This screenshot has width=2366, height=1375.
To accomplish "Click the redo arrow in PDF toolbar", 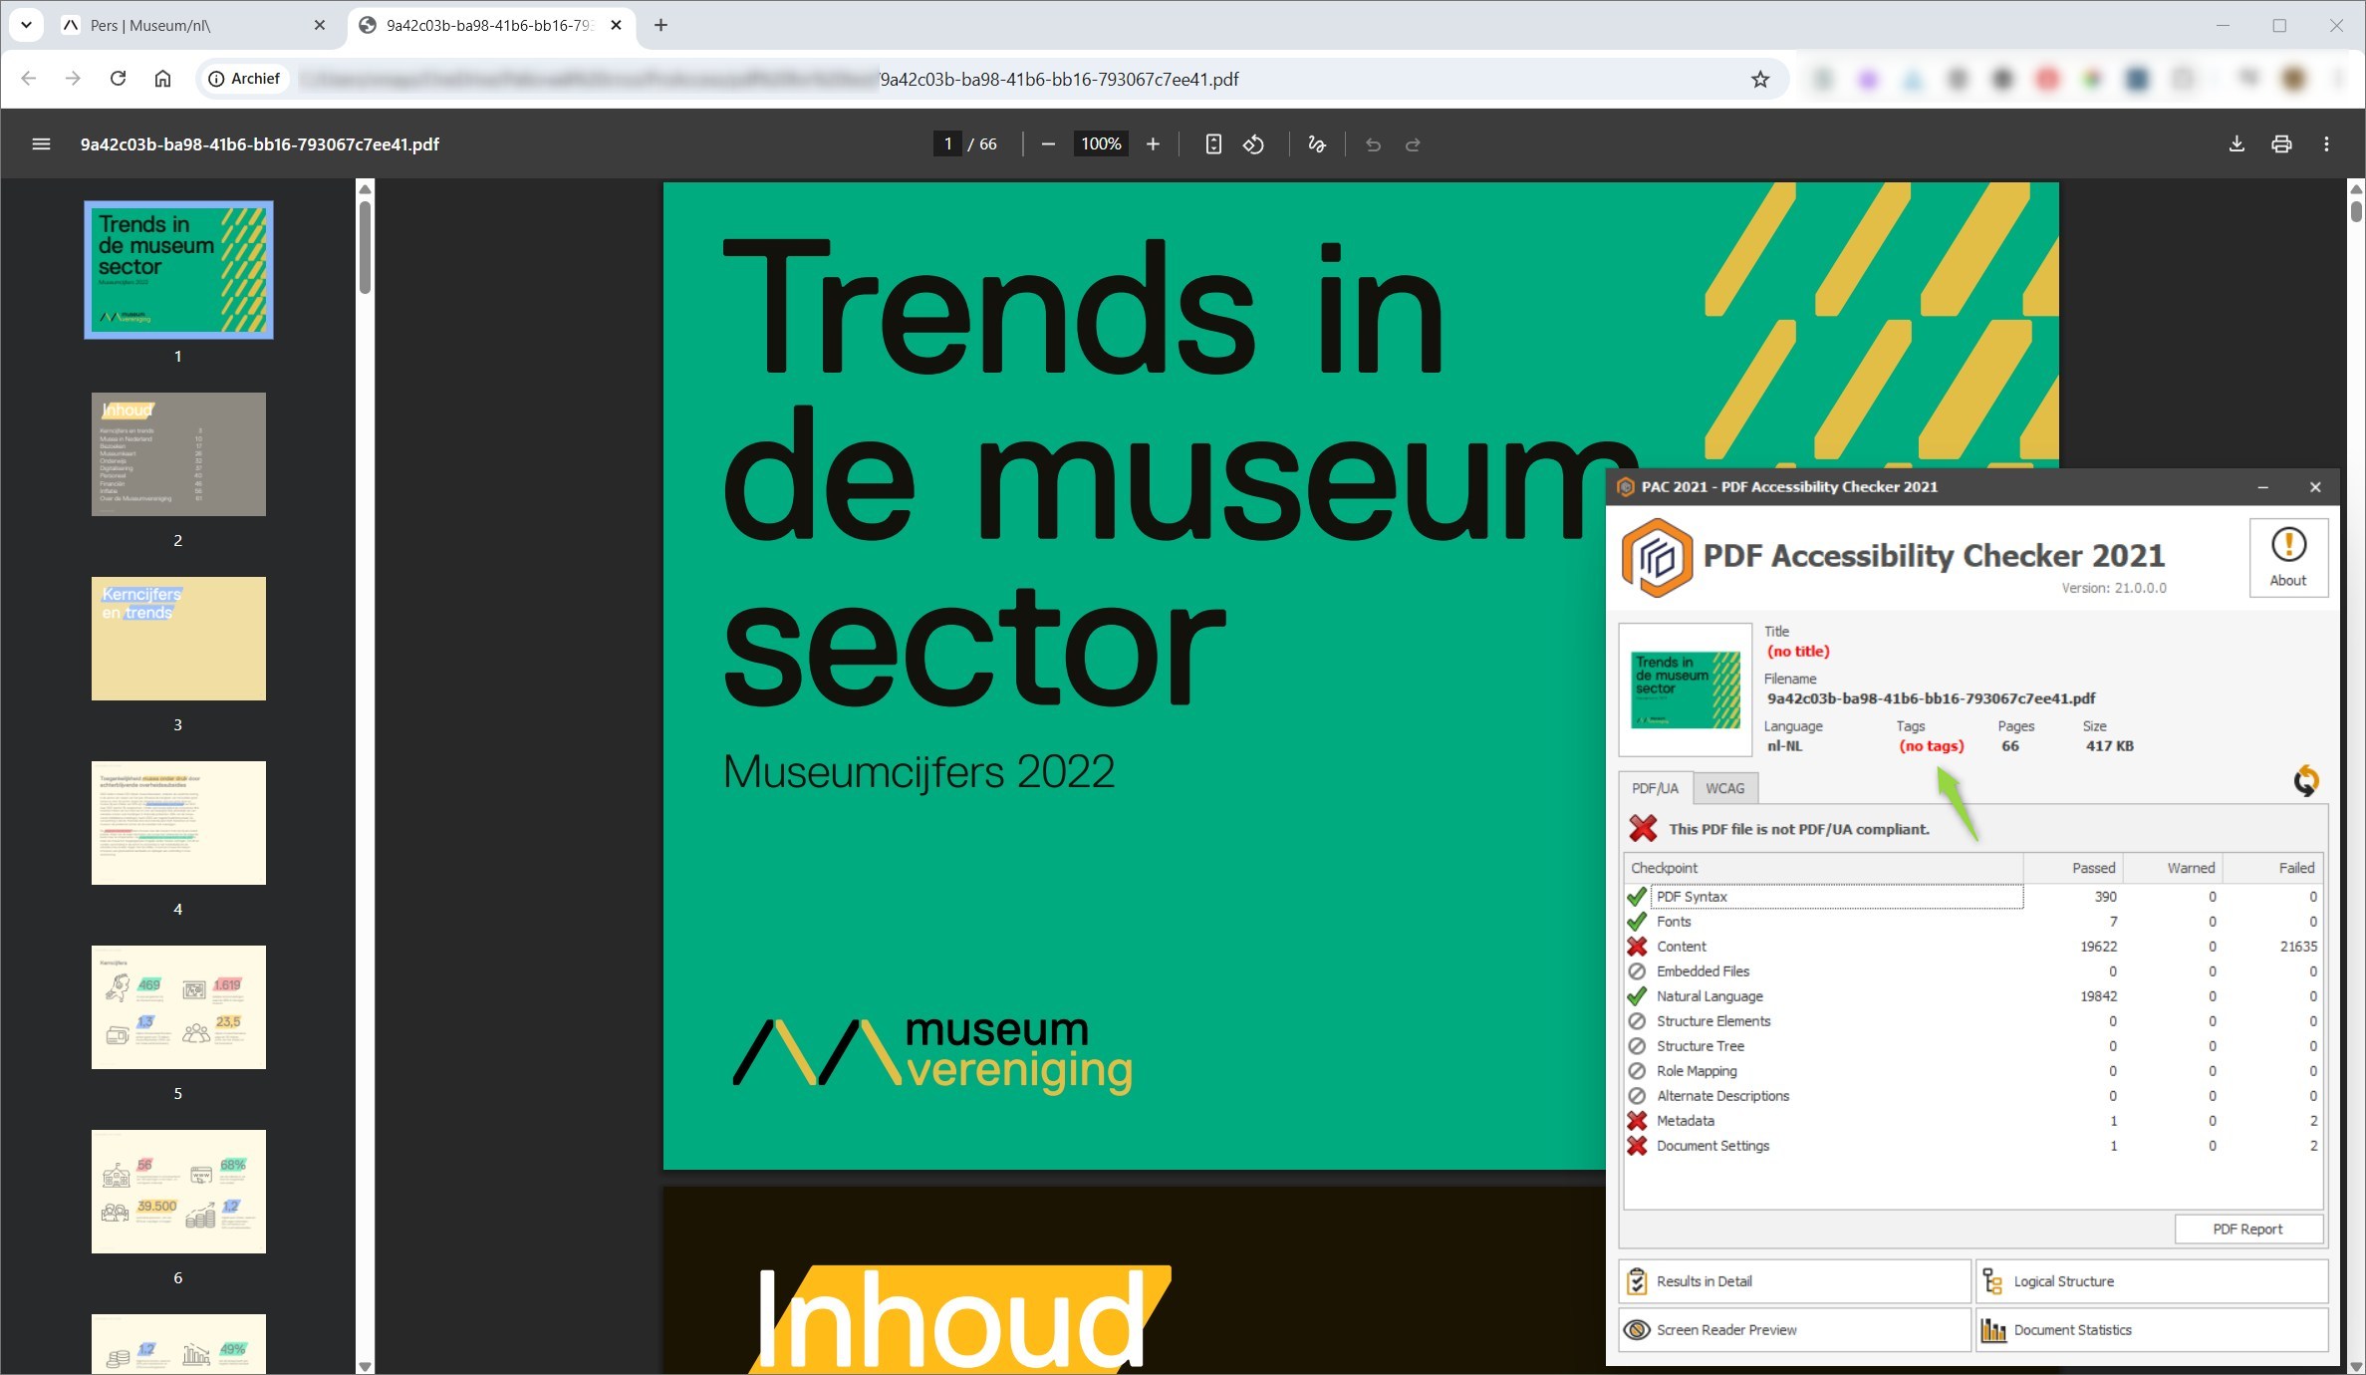I will pyautogui.click(x=1413, y=144).
